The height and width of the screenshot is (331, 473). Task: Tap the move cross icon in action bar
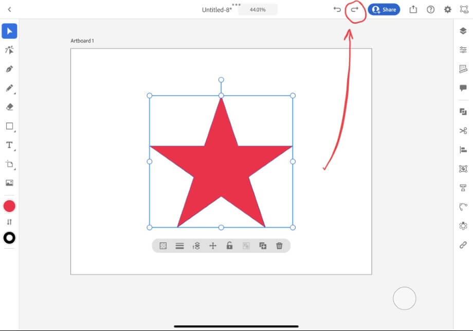coord(213,246)
